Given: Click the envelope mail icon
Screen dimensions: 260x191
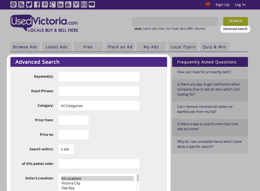Looking at the screenshot, I should pyautogui.click(x=84, y=5).
